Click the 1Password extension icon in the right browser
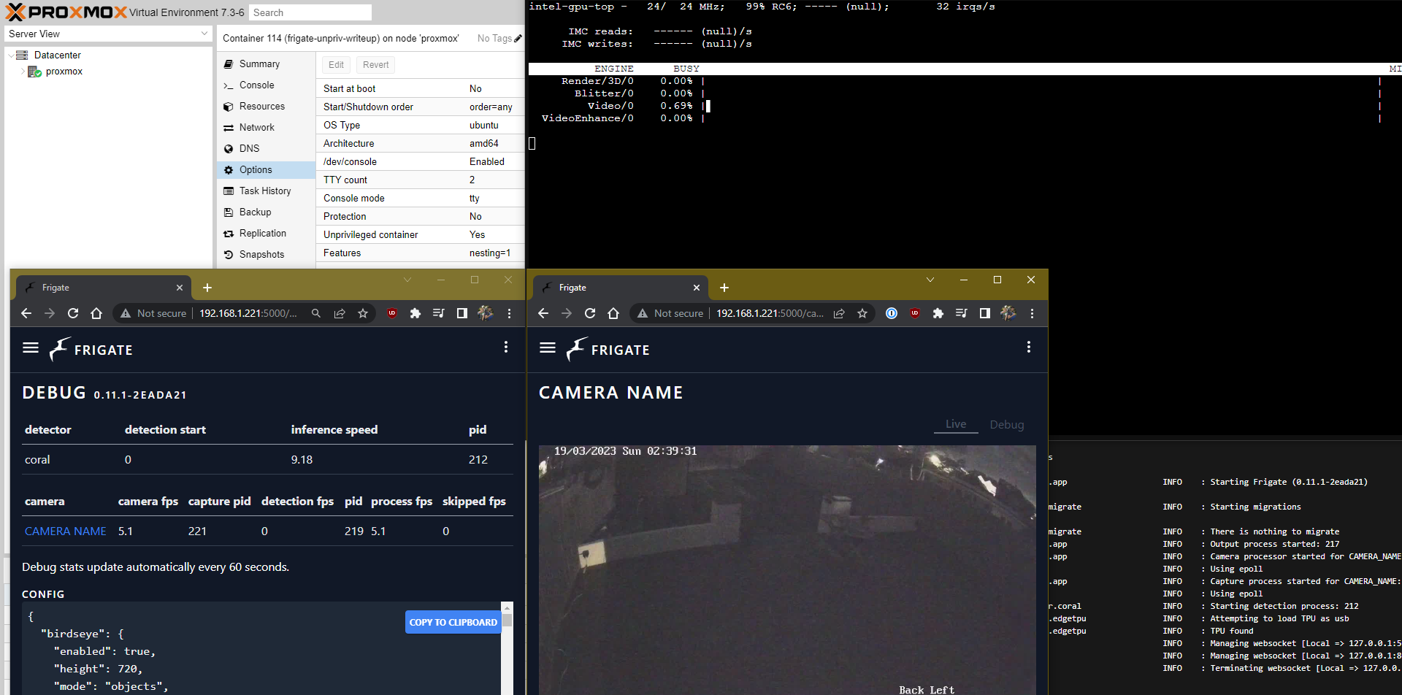 (892, 313)
